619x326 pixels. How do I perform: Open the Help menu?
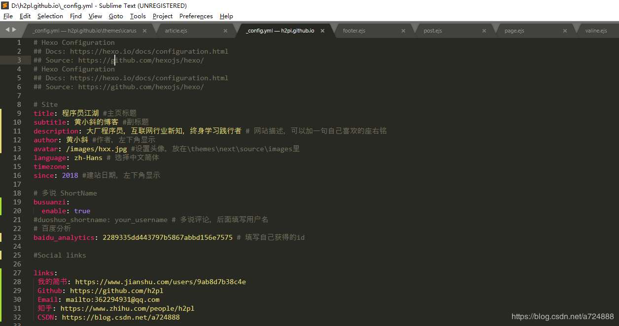tap(226, 16)
